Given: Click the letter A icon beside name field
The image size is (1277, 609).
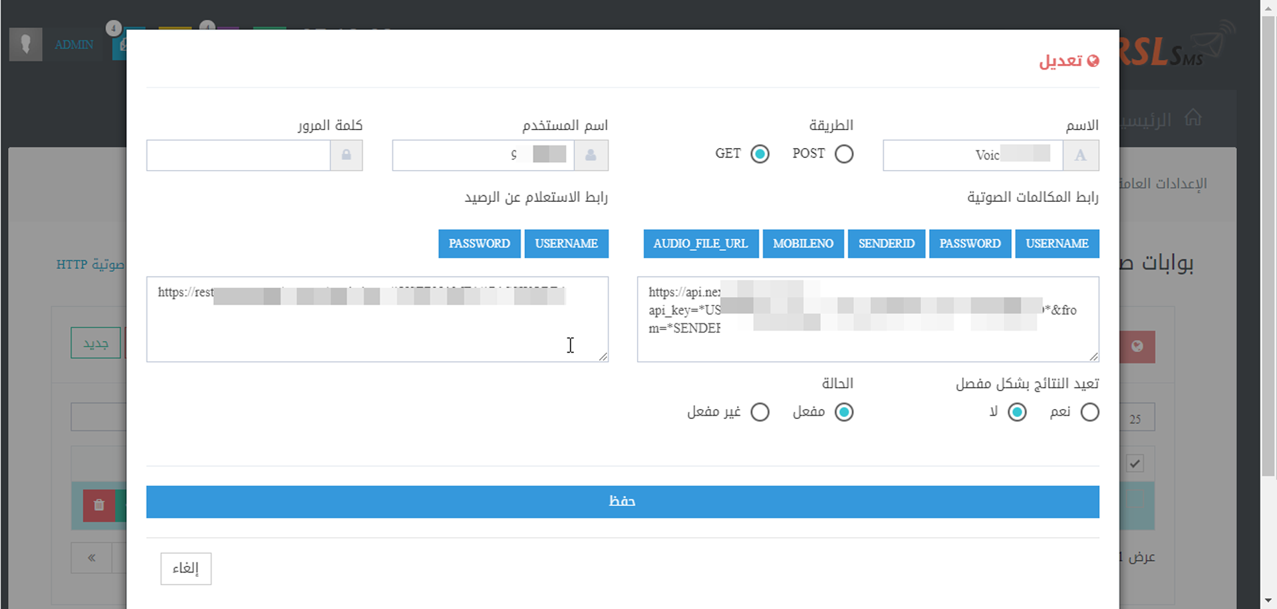Looking at the screenshot, I should tap(1080, 155).
